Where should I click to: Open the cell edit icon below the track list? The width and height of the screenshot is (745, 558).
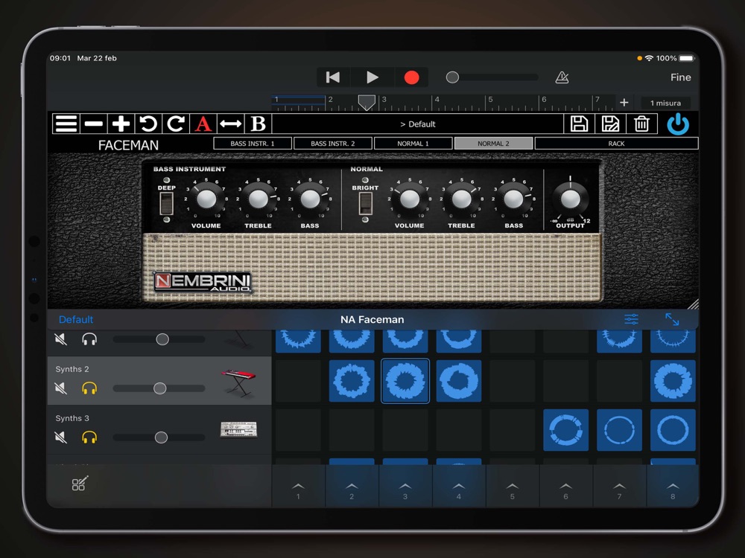point(80,484)
